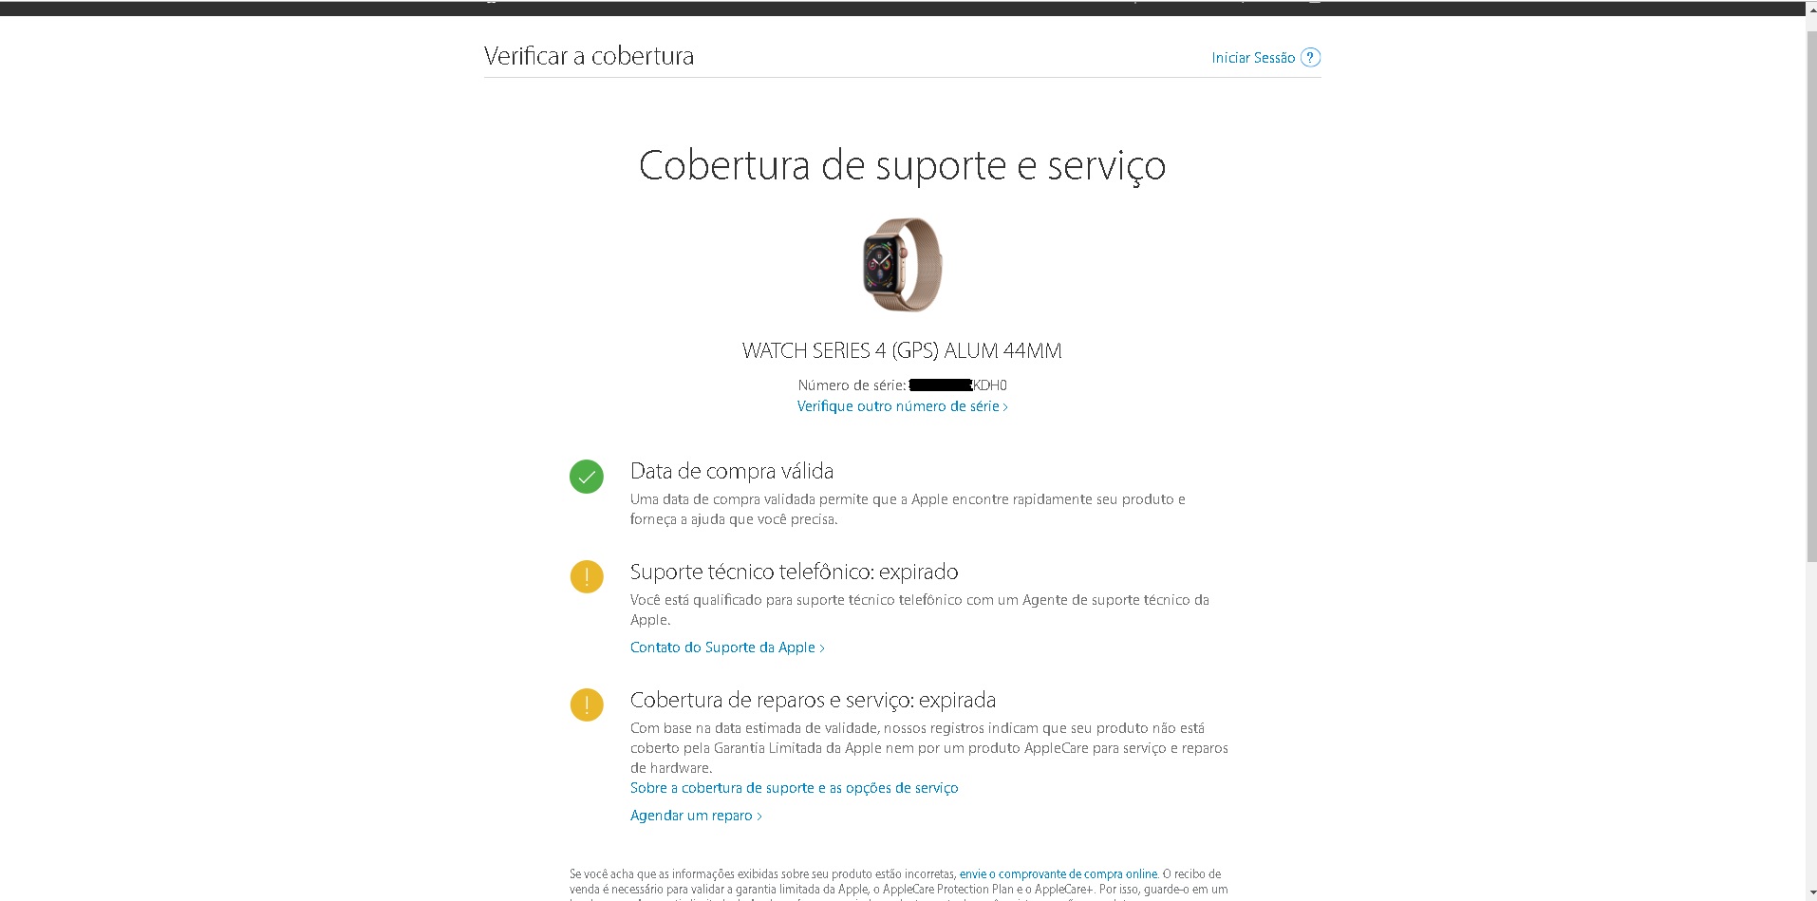Image resolution: width=1817 pixels, height=901 pixels.
Task: Click the WATCH SERIES 4 (GPS) ALUM 44MM text
Action: click(x=902, y=351)
